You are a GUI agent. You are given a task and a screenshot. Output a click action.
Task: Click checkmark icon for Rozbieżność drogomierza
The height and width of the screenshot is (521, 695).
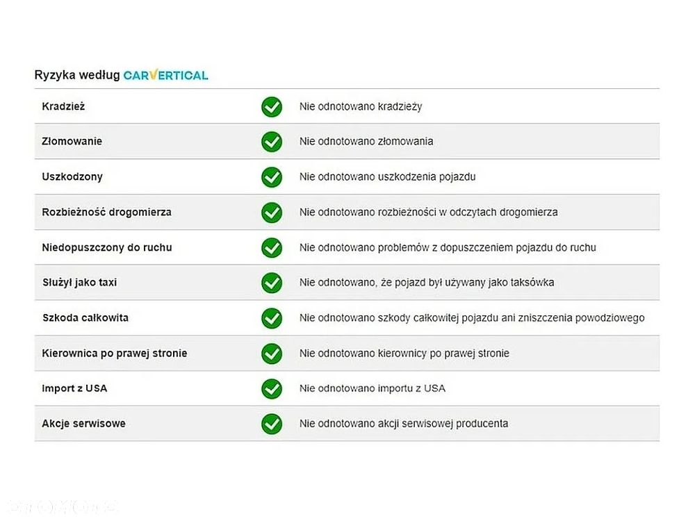click(x=271, y=213)
